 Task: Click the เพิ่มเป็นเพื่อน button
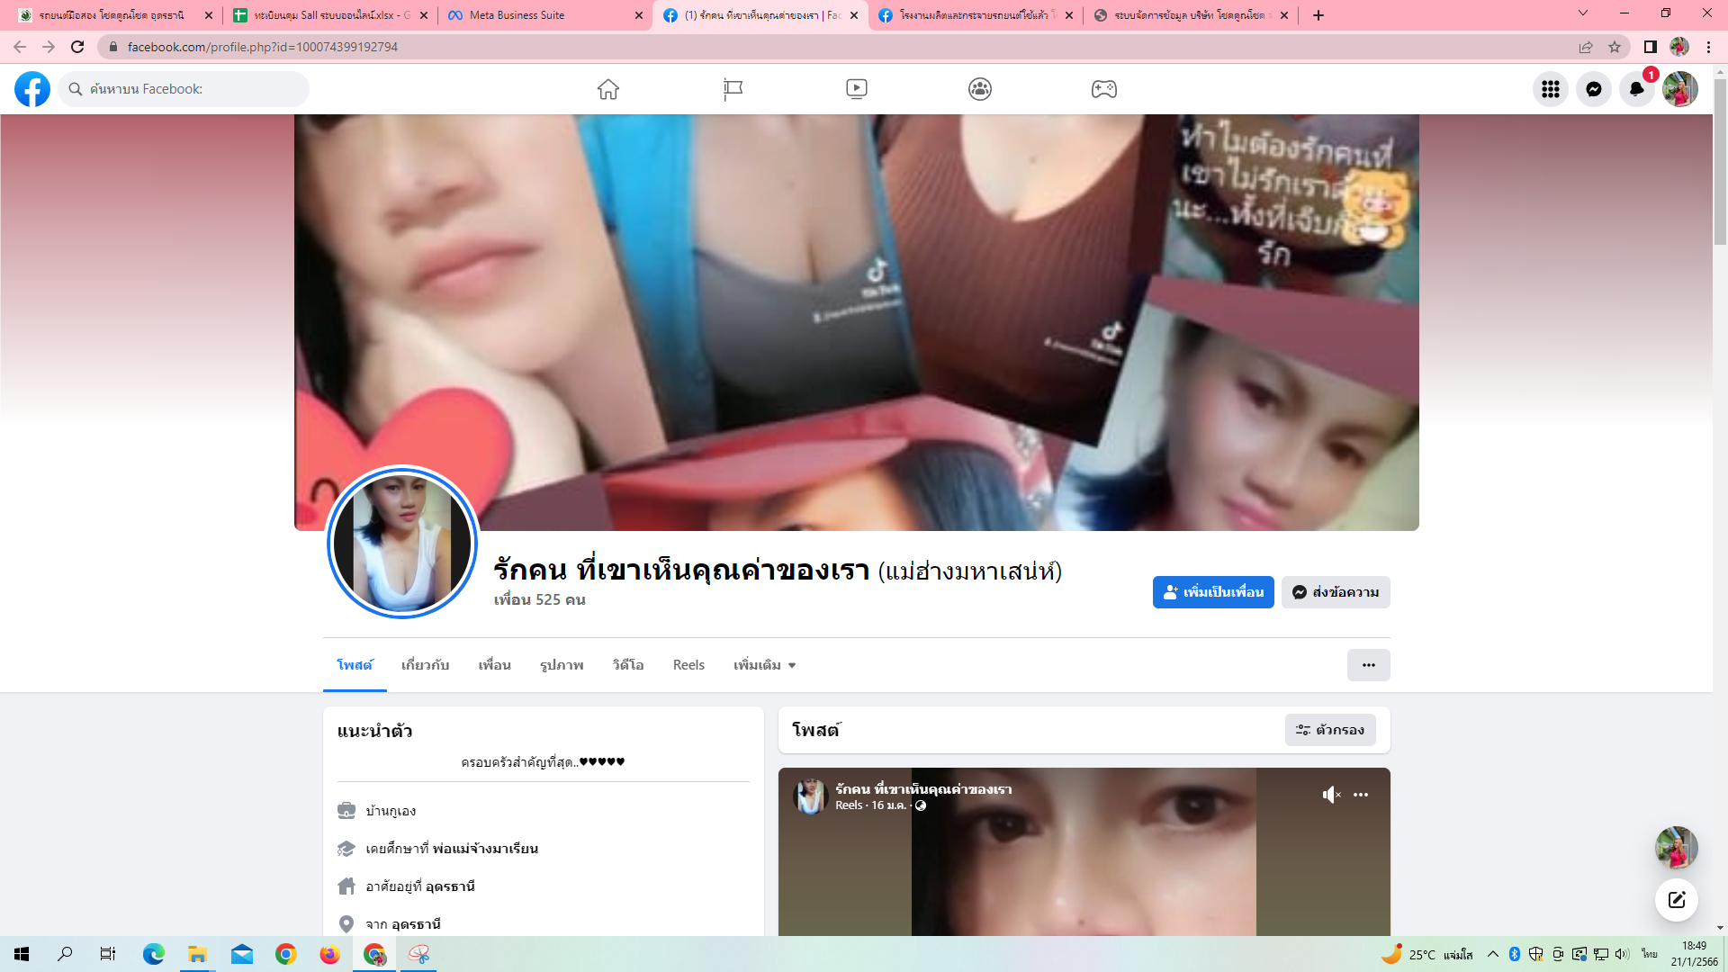(x=1212, y=592)
